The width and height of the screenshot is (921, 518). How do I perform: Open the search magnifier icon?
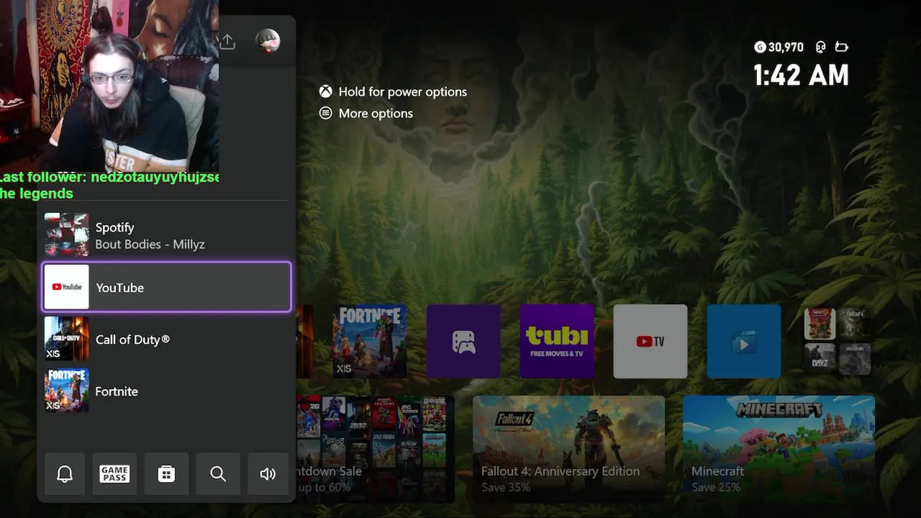(x=218, y=473)
